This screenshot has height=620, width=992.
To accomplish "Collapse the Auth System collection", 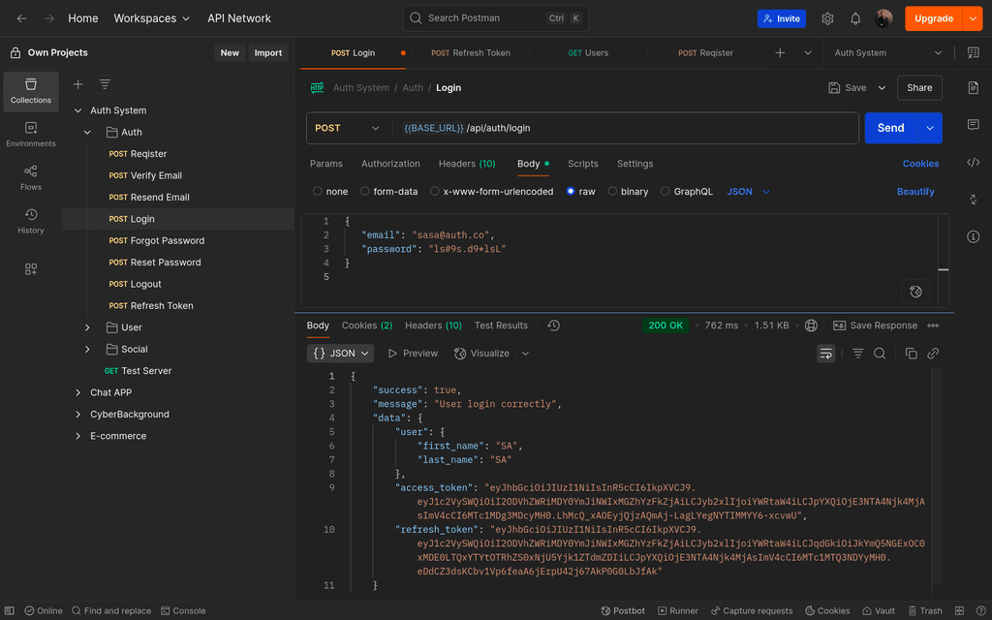I will click(77, 110).
